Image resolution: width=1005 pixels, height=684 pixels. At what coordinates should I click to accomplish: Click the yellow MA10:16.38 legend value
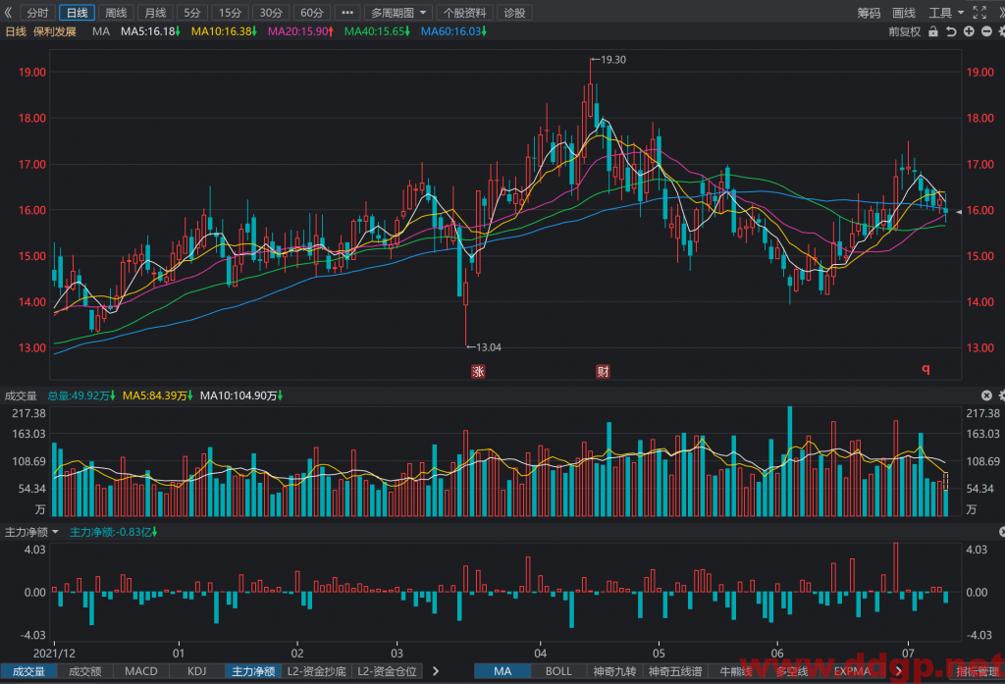[x=225, y=31]
